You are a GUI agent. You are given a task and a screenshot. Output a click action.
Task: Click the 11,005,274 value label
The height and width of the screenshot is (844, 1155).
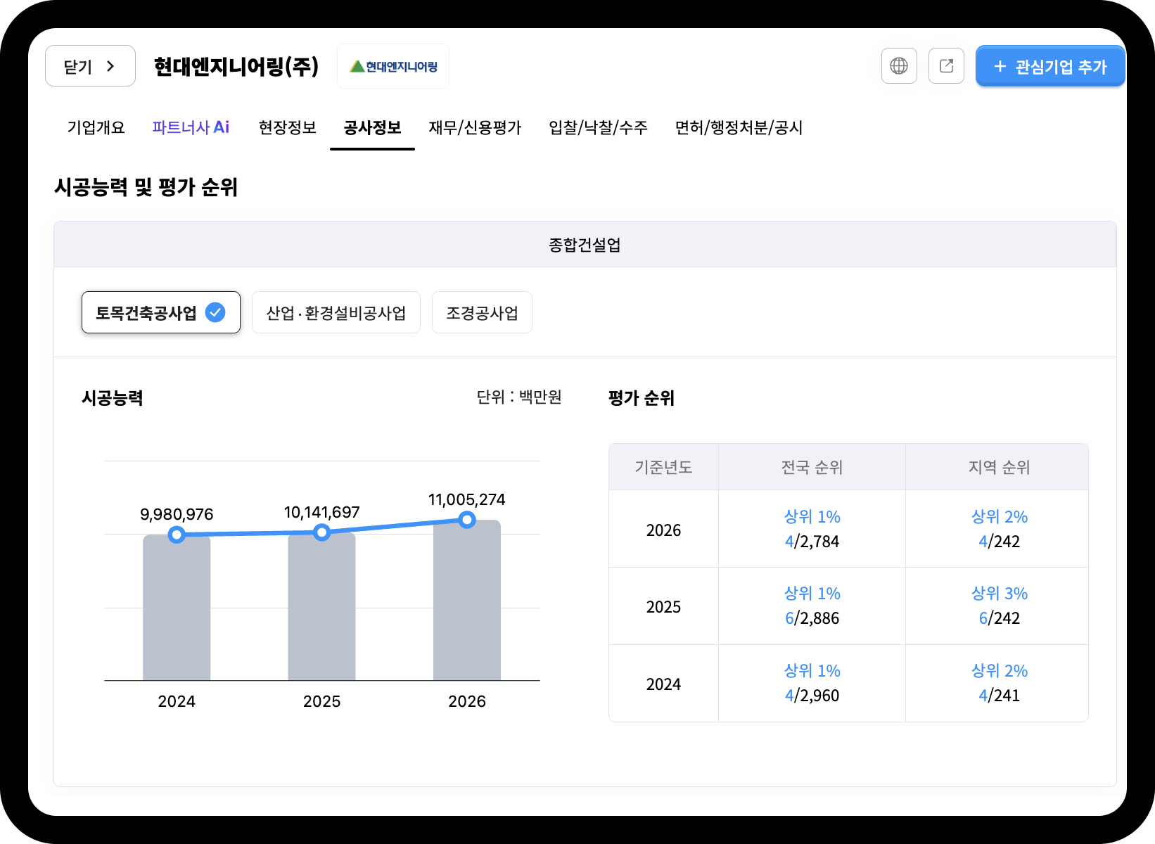click(x=467, y=499)
